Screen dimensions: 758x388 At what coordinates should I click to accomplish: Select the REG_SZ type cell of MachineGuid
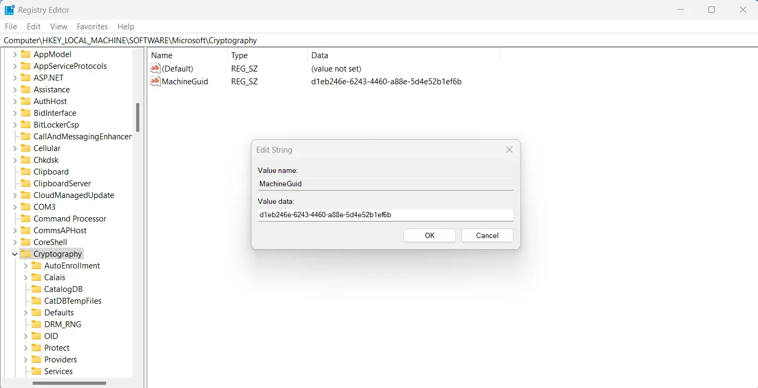(244, 82)
